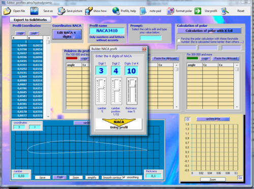The width and height of the screenshot is (254, 189).
Task: Click the first coordinates ? field
Action: tap(19, 127)
